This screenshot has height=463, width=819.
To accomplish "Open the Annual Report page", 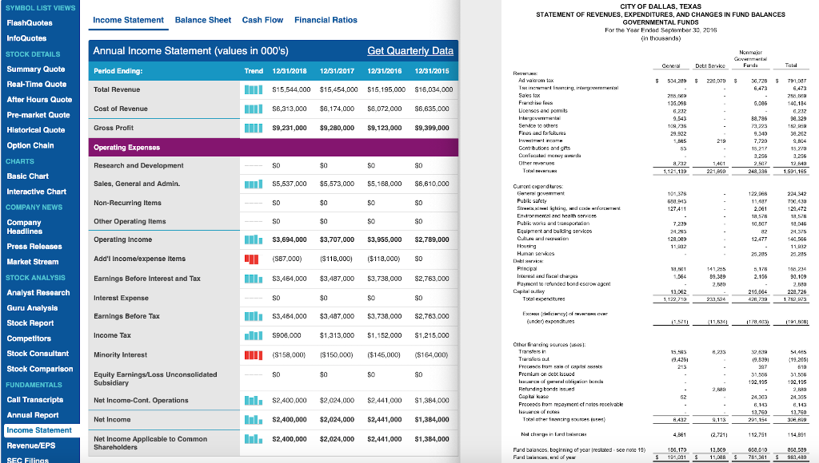I will pyautogui.click(x=34, y=415).
